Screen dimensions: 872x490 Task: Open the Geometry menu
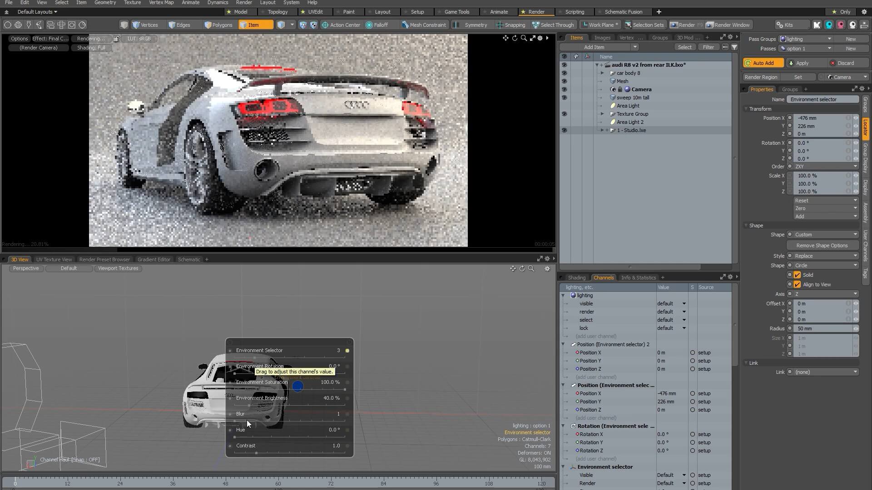105,3
